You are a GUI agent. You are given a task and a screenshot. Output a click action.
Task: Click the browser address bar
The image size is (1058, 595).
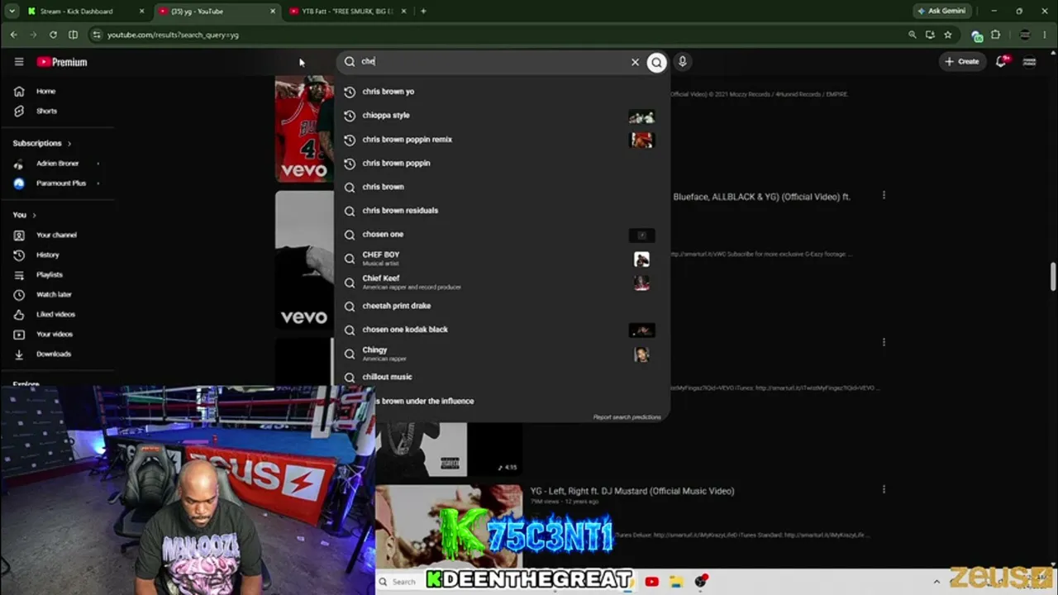tap(496, 35)
